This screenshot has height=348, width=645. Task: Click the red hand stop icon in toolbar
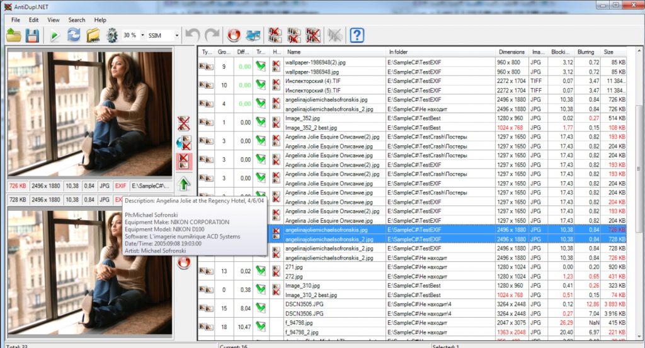[234, 35]
